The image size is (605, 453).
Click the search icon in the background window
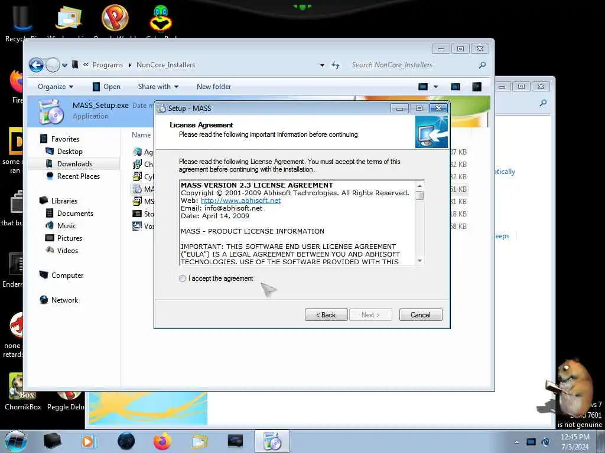click(544, 103)
